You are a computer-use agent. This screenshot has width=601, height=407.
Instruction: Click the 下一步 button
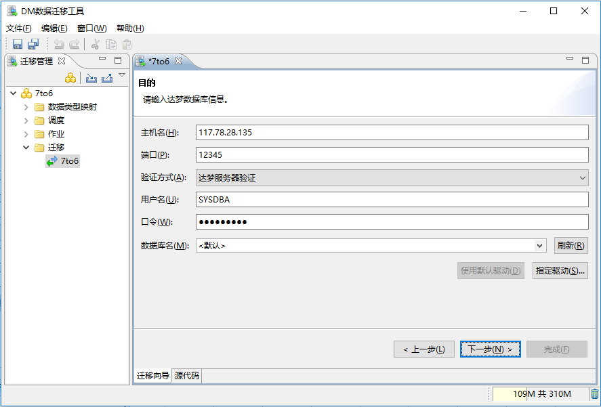(490, 349)
